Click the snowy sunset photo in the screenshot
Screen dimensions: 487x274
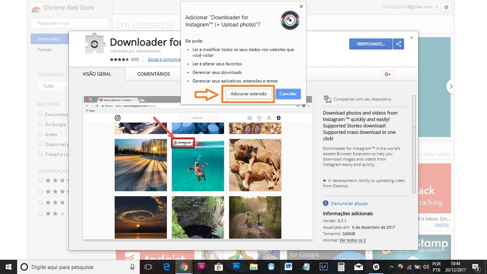pyautogui.click(x=141, y=165)
